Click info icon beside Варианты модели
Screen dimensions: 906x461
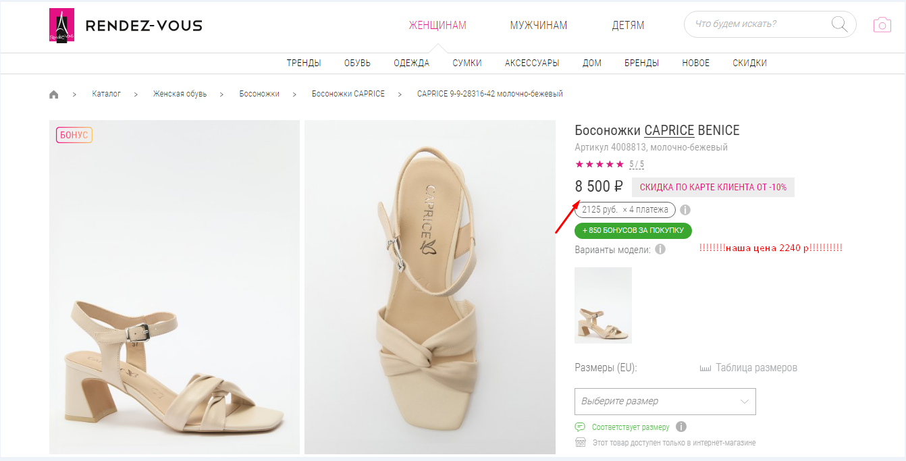(x=660, y=249)
